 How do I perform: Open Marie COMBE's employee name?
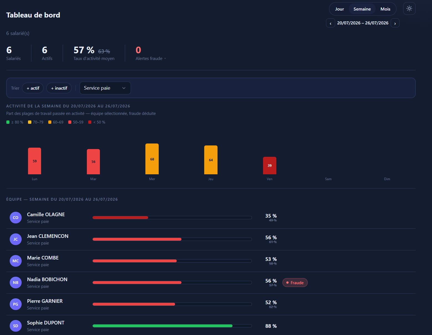tap(43, 258)
